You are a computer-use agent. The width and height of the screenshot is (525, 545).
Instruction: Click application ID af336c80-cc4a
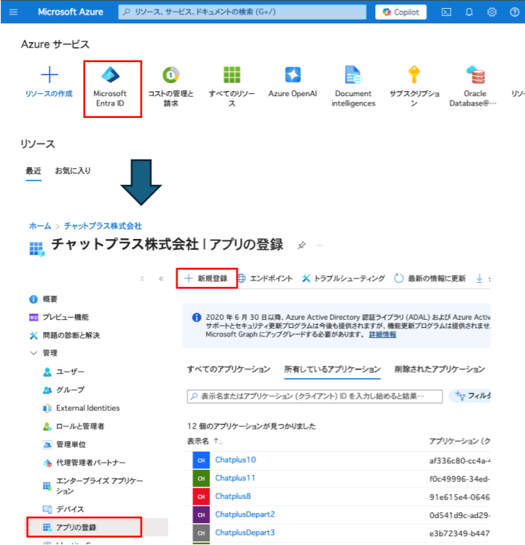point(459,461)
